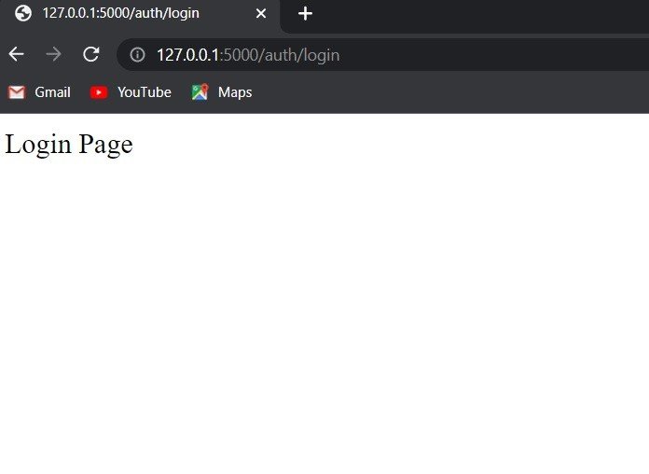The width and height of the screenshot is (649, 474).
Task: Open the Maps bookmark
Action: (222, 92)
